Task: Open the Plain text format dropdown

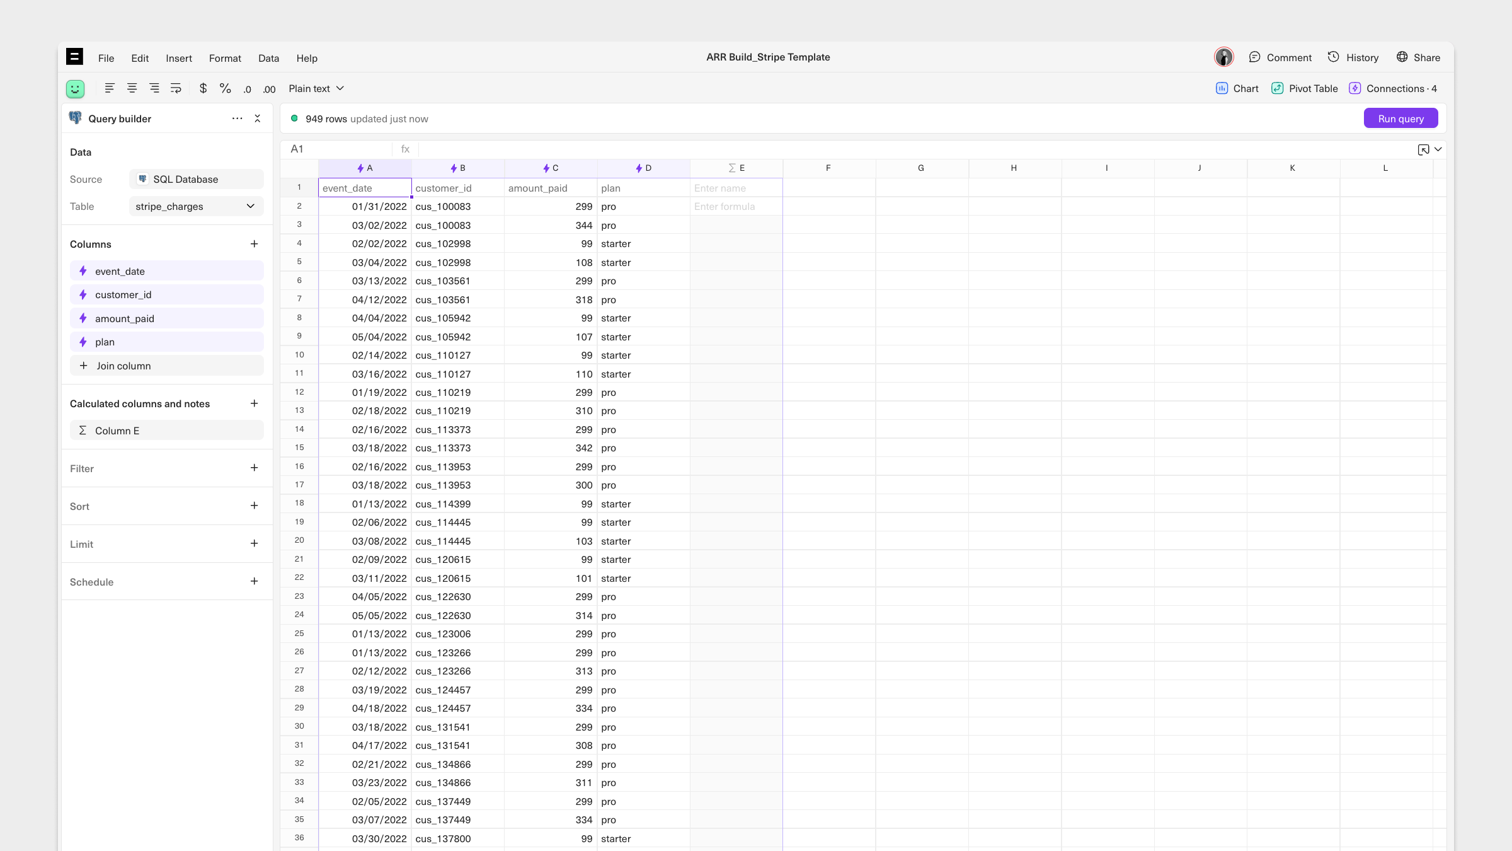Action: 316,88
